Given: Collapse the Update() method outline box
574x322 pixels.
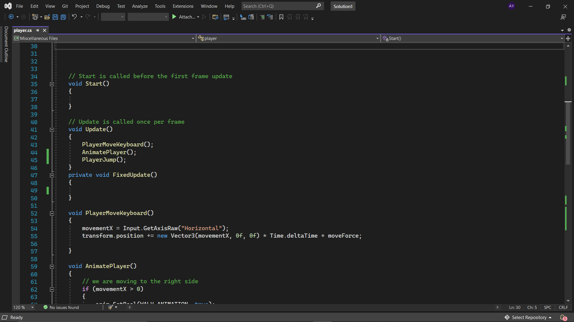Looking at the screenshot, I should click(52, 130).
